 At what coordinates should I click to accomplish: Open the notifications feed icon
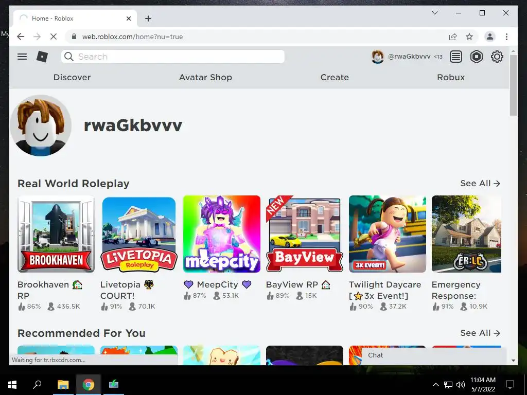click(456, 57)
